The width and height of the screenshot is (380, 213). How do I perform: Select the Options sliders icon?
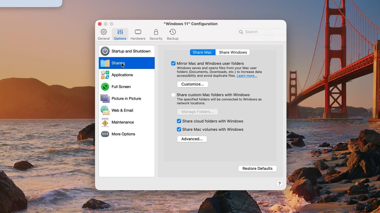[120, 32]
